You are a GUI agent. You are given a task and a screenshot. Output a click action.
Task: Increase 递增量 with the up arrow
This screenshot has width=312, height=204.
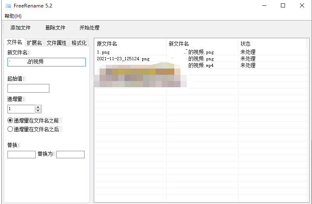pyautogui.click(x=38, y=107)
